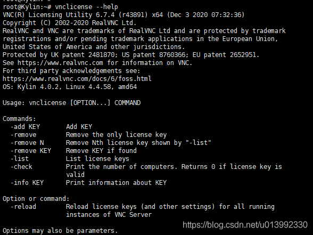The image size is (313, 235).
Task: Click the "-info KEY" command entry
Action: [27, 183]
